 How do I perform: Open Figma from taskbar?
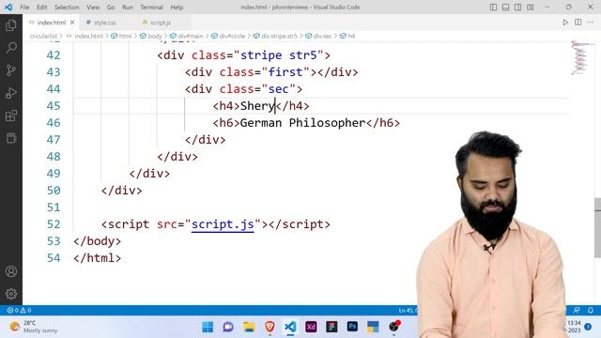(x=331, y=327)
